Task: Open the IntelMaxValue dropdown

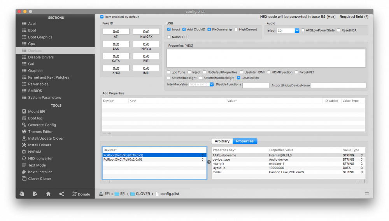Action: (212, 84)
